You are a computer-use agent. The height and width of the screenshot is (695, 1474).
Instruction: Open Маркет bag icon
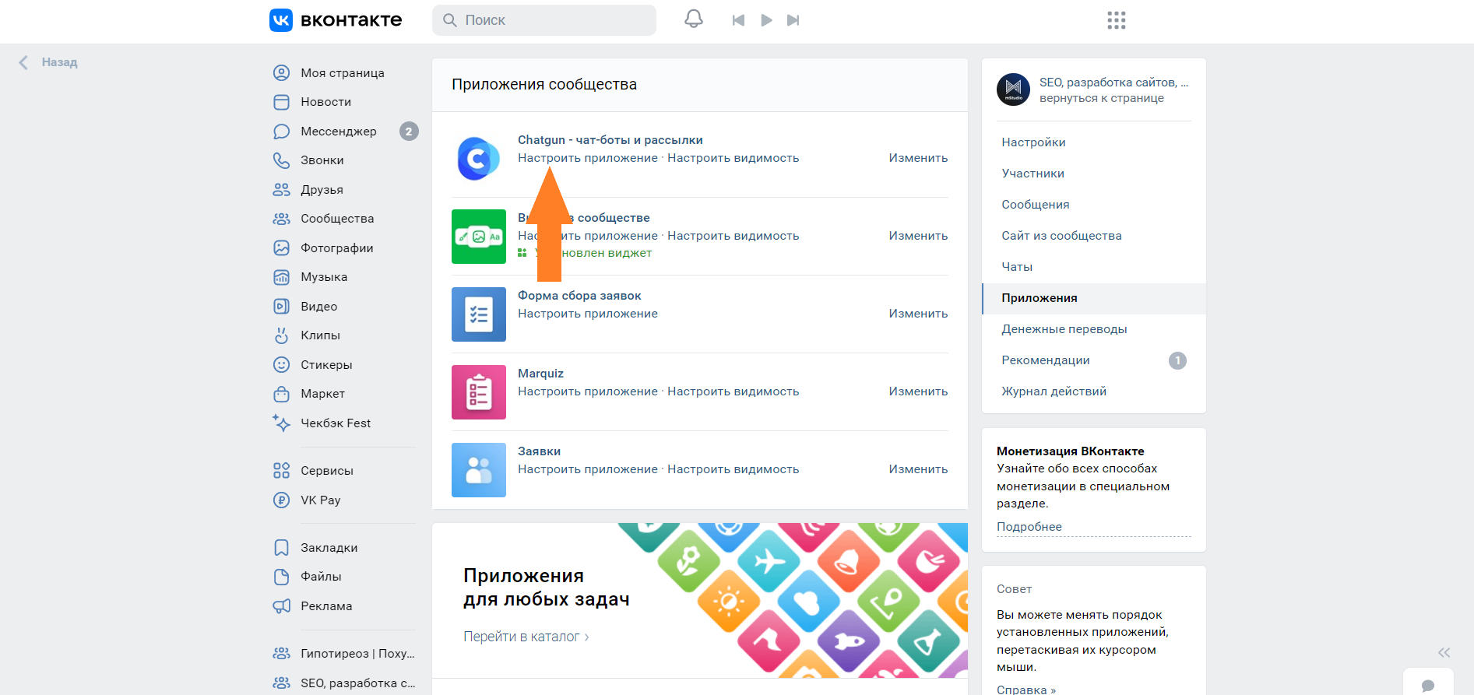tap(281, 394)
